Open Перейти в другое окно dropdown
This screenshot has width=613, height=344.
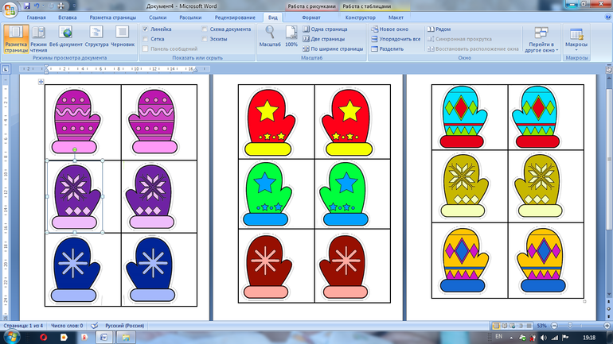click(541, 38)
